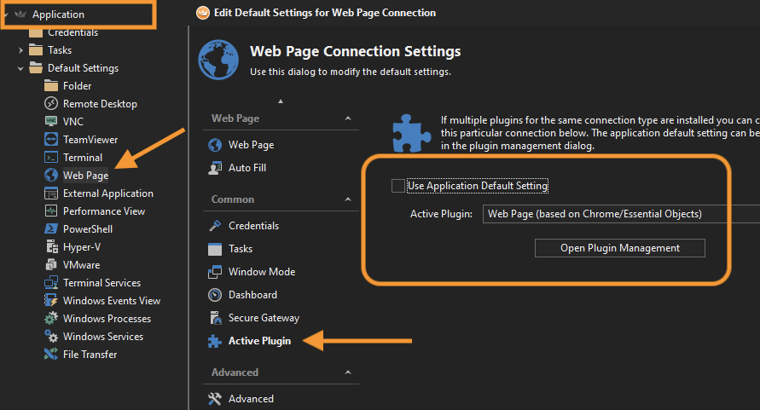This screenshot has width=760, height=410.
Task: Click the Open Plugin Management button
Action: (x=619, y=248)
